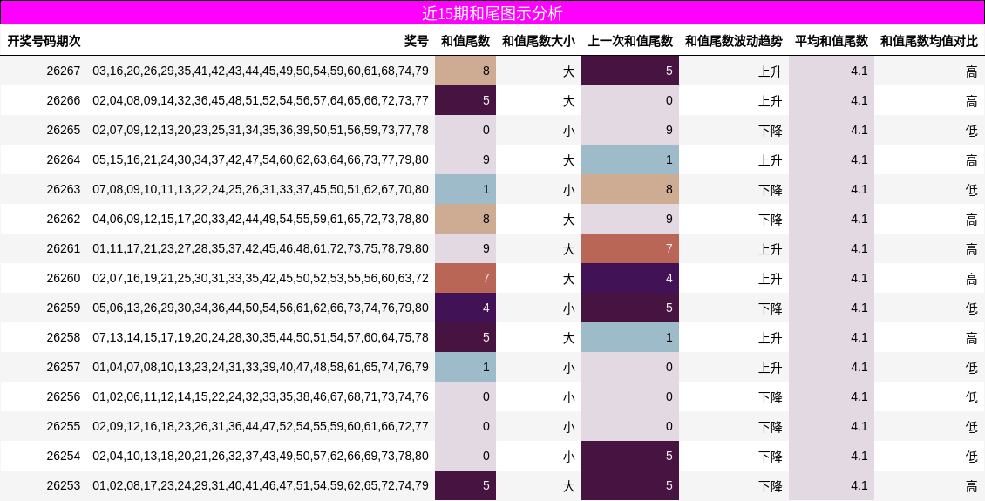Click the numbers beginning 02,04,10,13 for 26254
Image resolution: width=985 pixels, height=501 pixels.
pyautogui.click(x=260, y=456)
